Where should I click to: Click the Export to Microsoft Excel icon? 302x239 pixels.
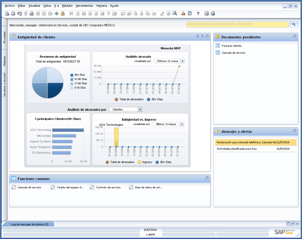pos(38,13)
